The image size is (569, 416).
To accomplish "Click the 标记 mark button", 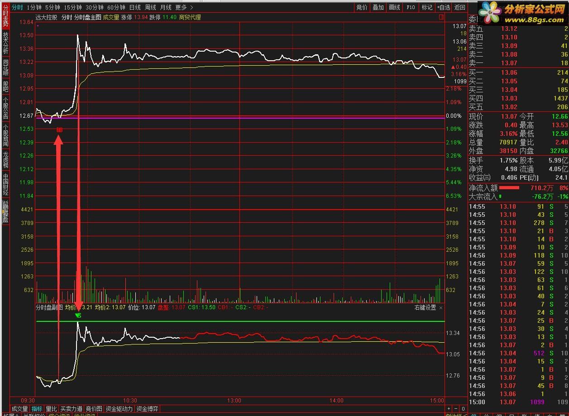I will (427, 7).
